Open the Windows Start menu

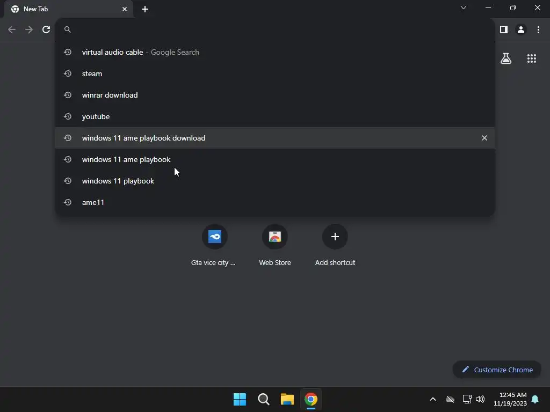(240, 399)
